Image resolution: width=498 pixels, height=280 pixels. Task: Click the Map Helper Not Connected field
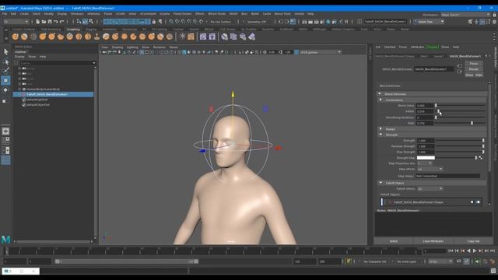[448, 176]
